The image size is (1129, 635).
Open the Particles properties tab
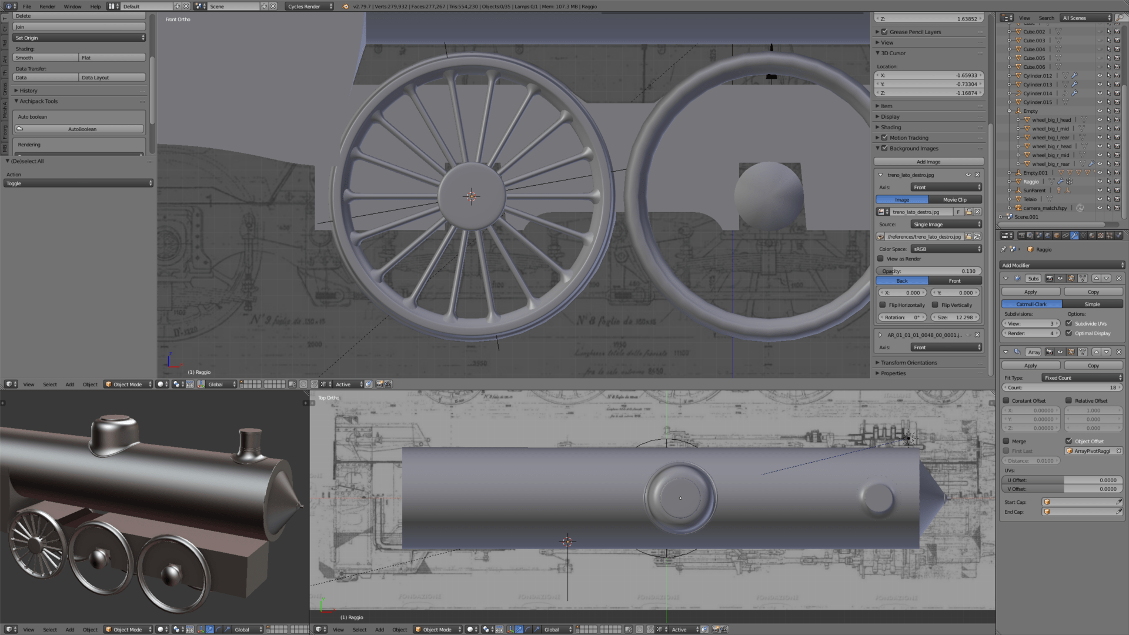(1110, 235)
